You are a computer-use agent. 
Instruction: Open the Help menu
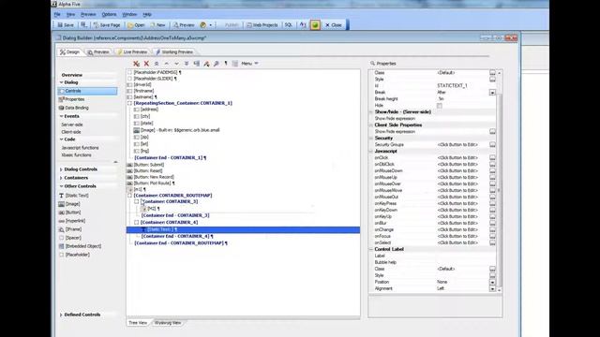click(147, 14)
